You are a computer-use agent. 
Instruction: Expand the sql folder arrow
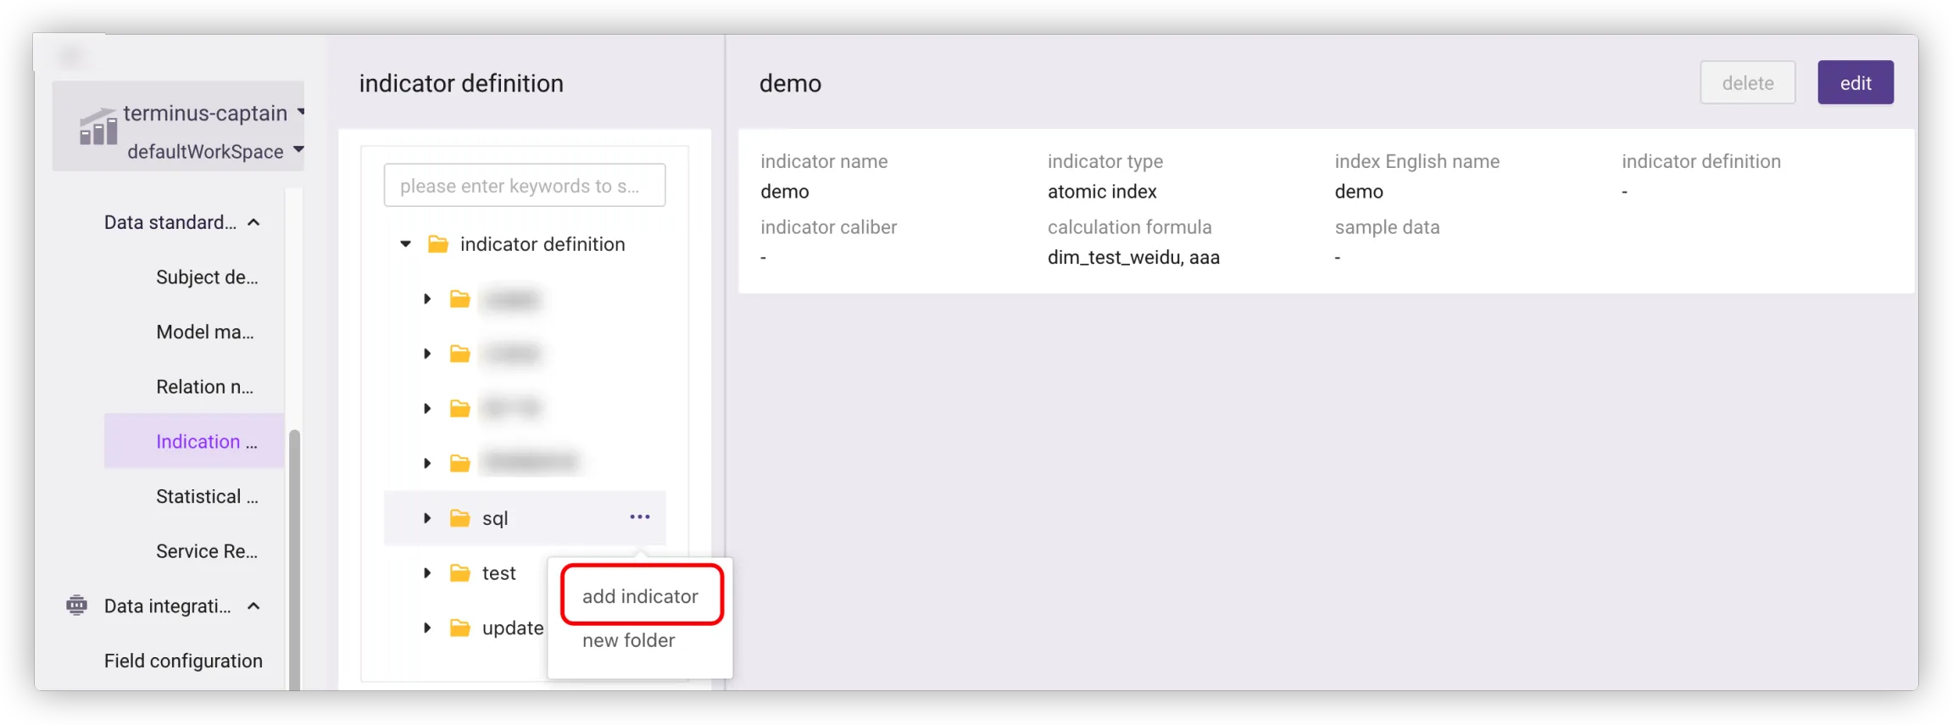pyautogui.click(x=427, y=518)
